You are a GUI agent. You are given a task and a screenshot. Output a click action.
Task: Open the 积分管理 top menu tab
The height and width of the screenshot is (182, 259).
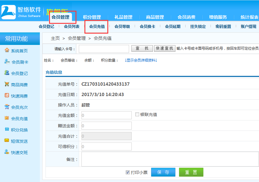click(x=92, y=17)
